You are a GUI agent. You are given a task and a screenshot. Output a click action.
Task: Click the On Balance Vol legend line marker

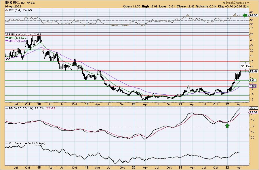pos(7,143)
